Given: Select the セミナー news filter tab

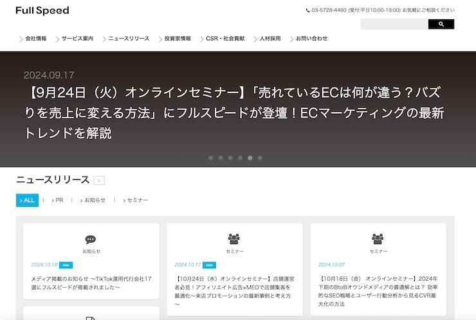Looking at the screenshot, I should 135,200.
